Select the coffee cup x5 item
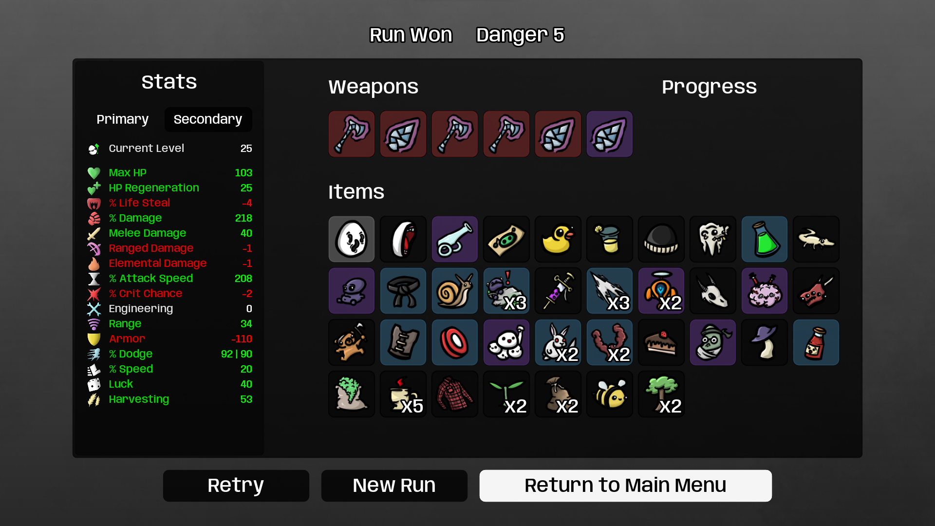The image size is (935, 526). 403,394
